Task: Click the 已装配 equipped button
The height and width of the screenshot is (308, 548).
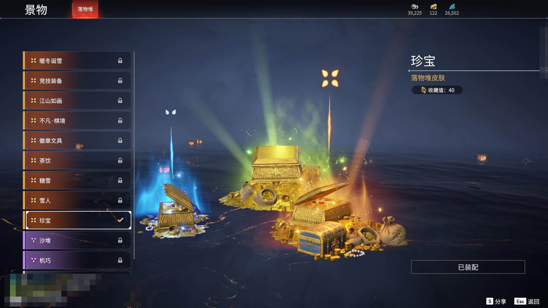Action: tap(468, 267)
